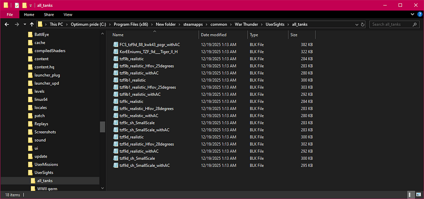Click the tzf9d_realistic file icon
This screenshot has width=424, height=199.
click(115, 137)
